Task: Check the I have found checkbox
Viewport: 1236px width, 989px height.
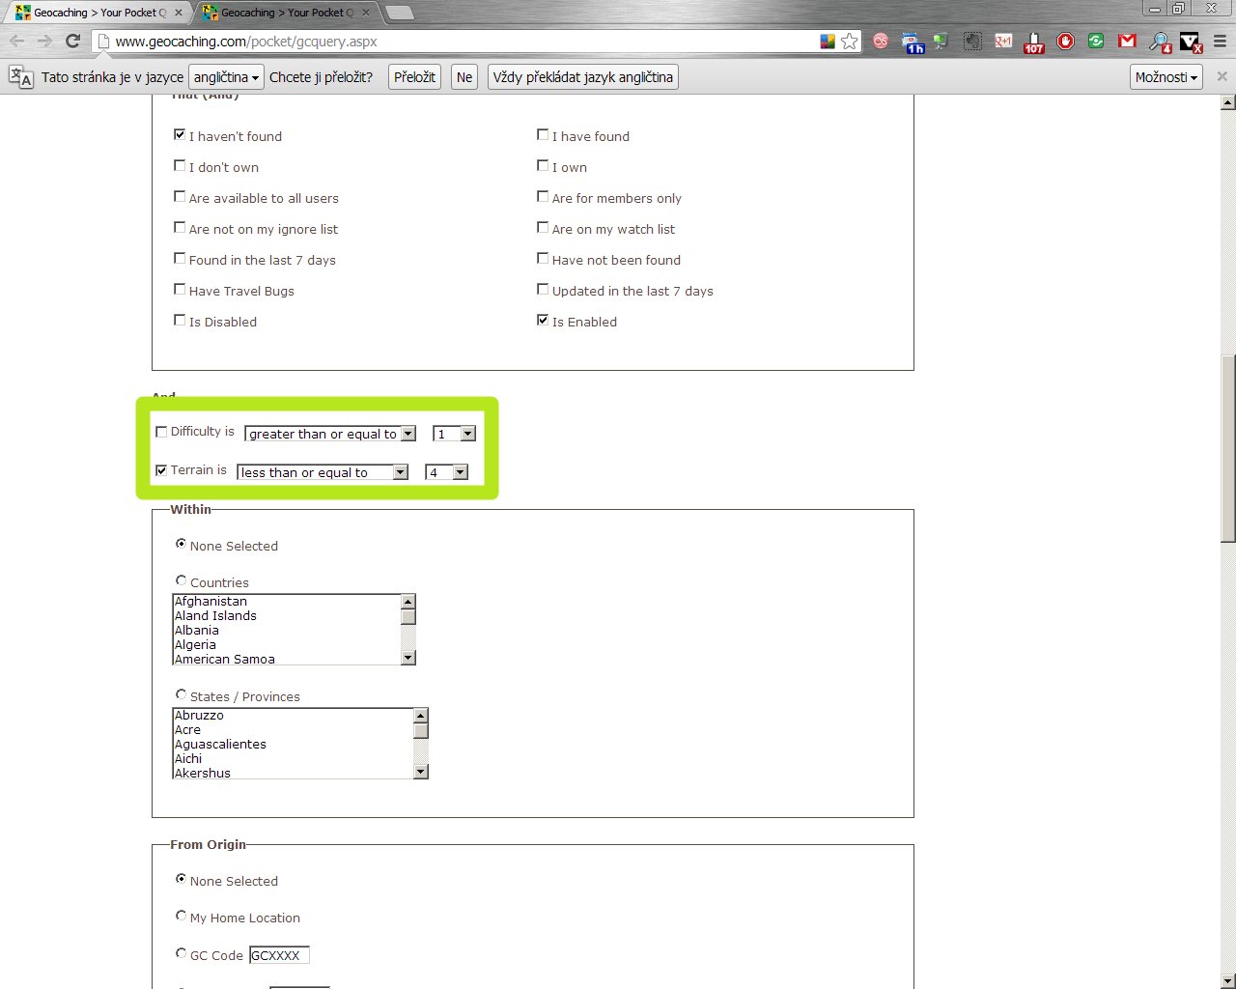Action: [x=543, y=135]
